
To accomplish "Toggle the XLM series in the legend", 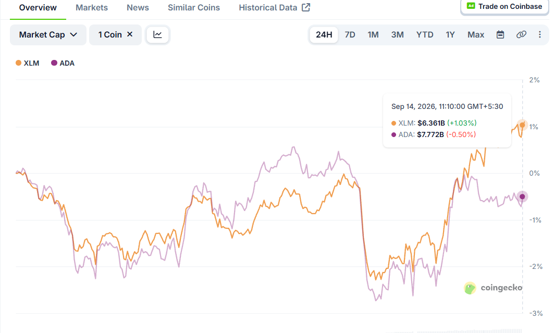I will click(x=28, y=63).
